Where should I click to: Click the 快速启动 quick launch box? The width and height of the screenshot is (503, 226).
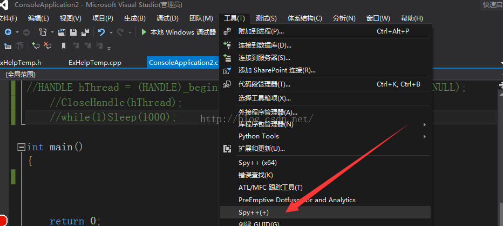[493, 4]
